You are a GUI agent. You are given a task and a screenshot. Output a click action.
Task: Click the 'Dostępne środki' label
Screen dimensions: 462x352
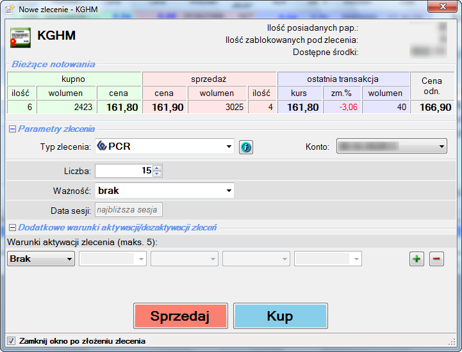tap(326, 52)
